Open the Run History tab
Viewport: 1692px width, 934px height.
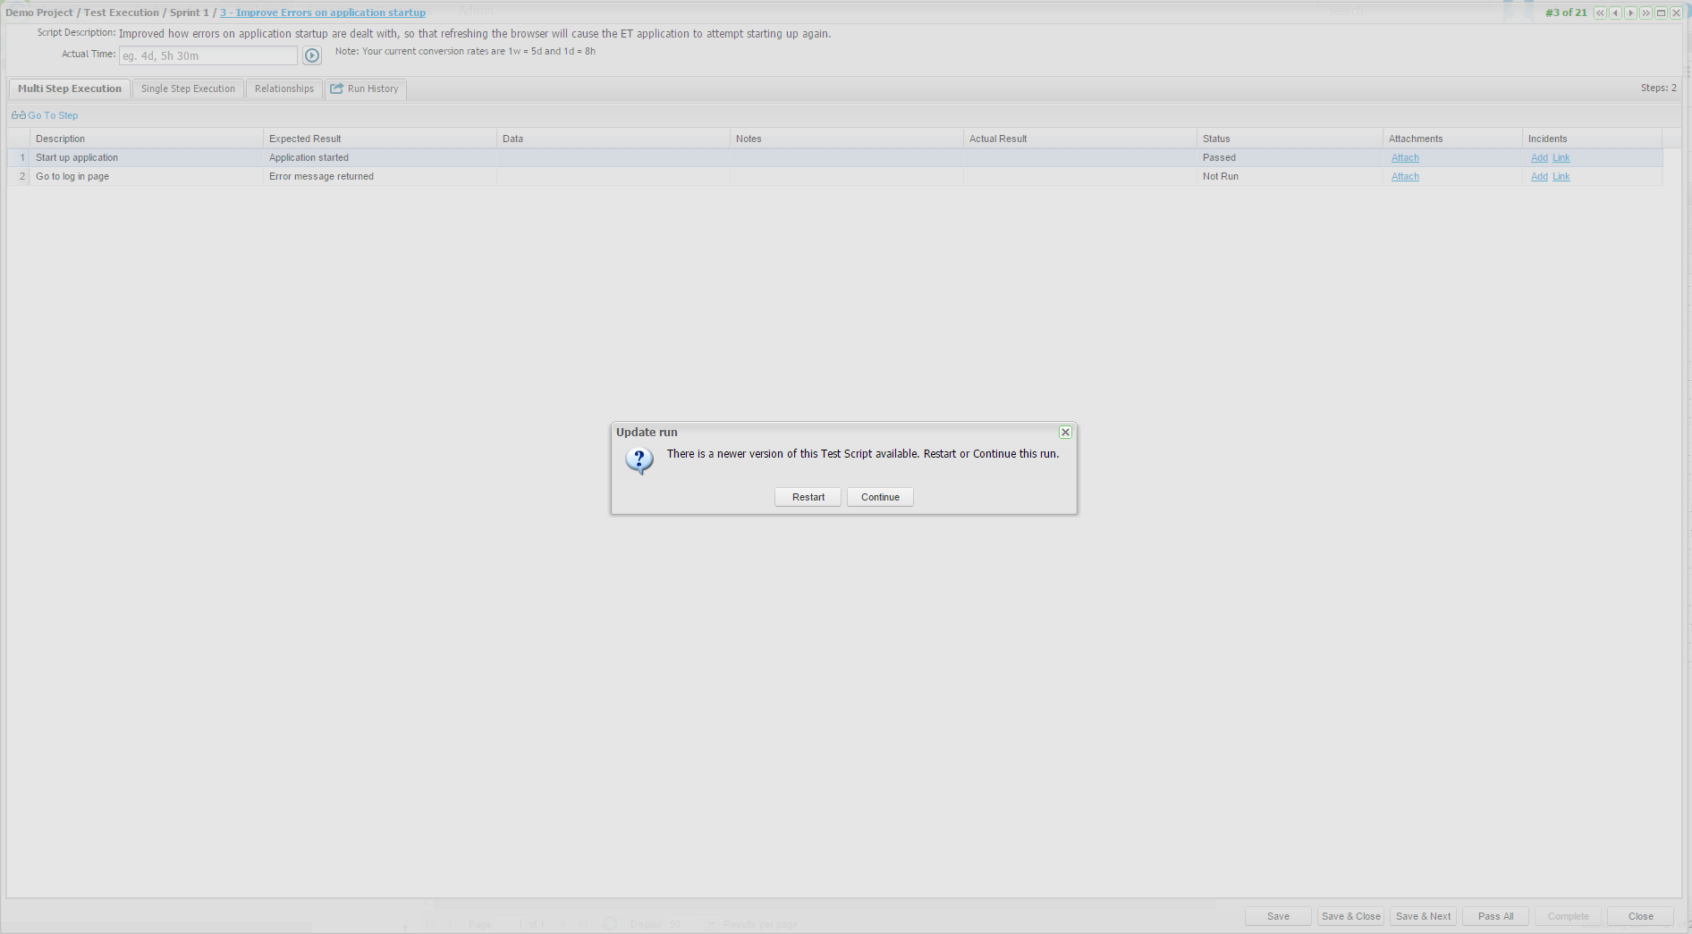tap(365, 88)
